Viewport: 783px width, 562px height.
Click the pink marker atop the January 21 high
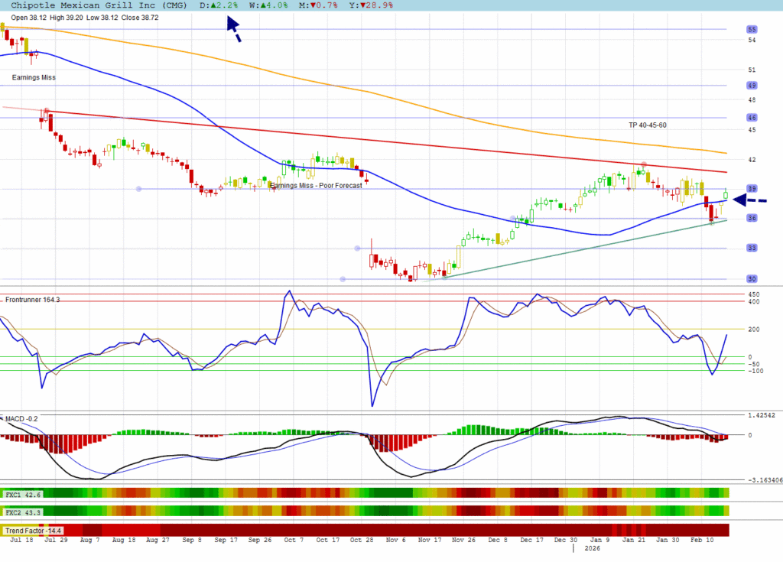tap(645, 164)
